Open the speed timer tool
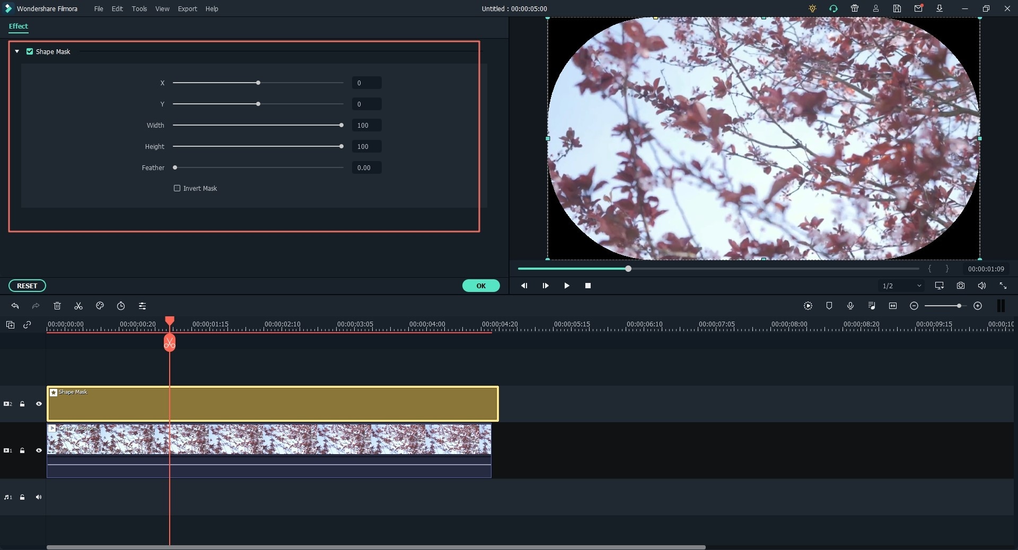Viewport: 1018px width, 550px height. (x=121, y=306)
